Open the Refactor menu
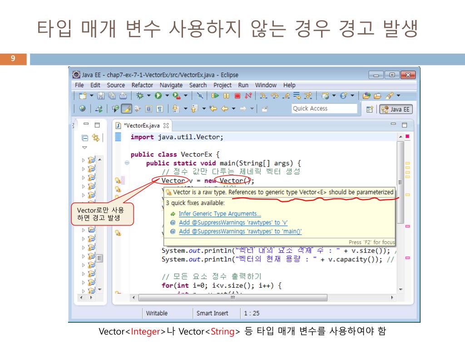Image resolution: width=465 pixels, height=349 pixels. [x=142, y=85]
